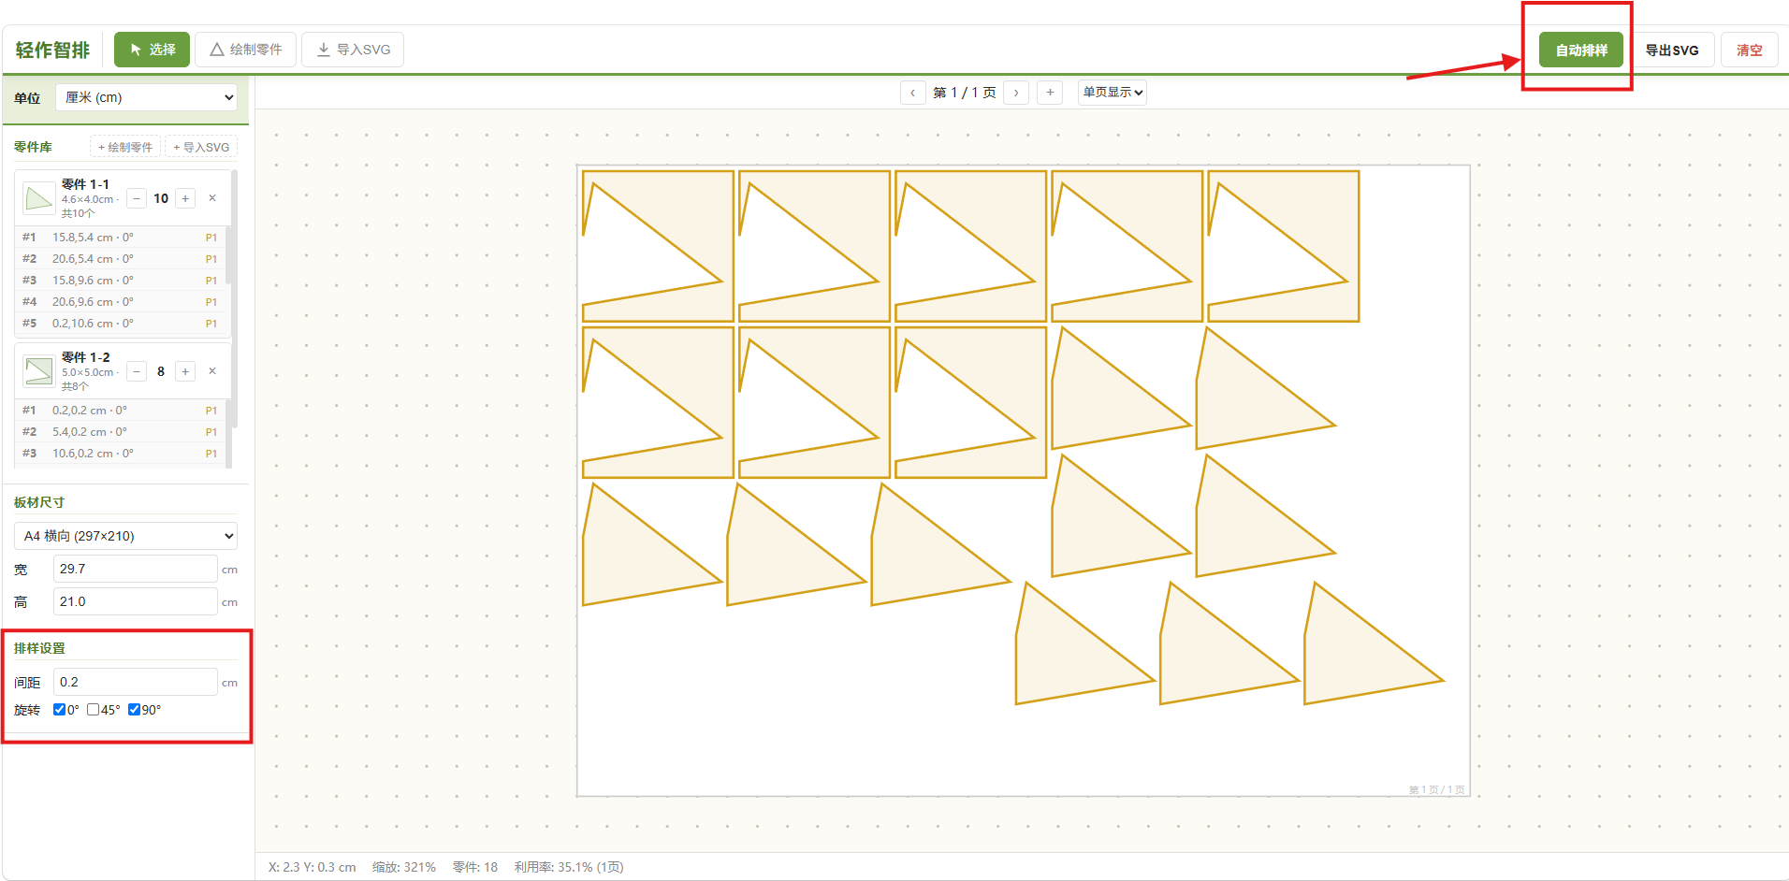Viewport: 1789px width, 881px height.
Task: Open the 导入SVG import button in toolbar
Action: 353,50
